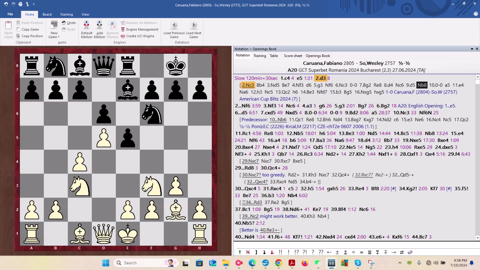Image resolution: width=480 pixels, height=270 pixels.
Task: Click the move Nb8 in the notation
Action: tap(422, 85)
